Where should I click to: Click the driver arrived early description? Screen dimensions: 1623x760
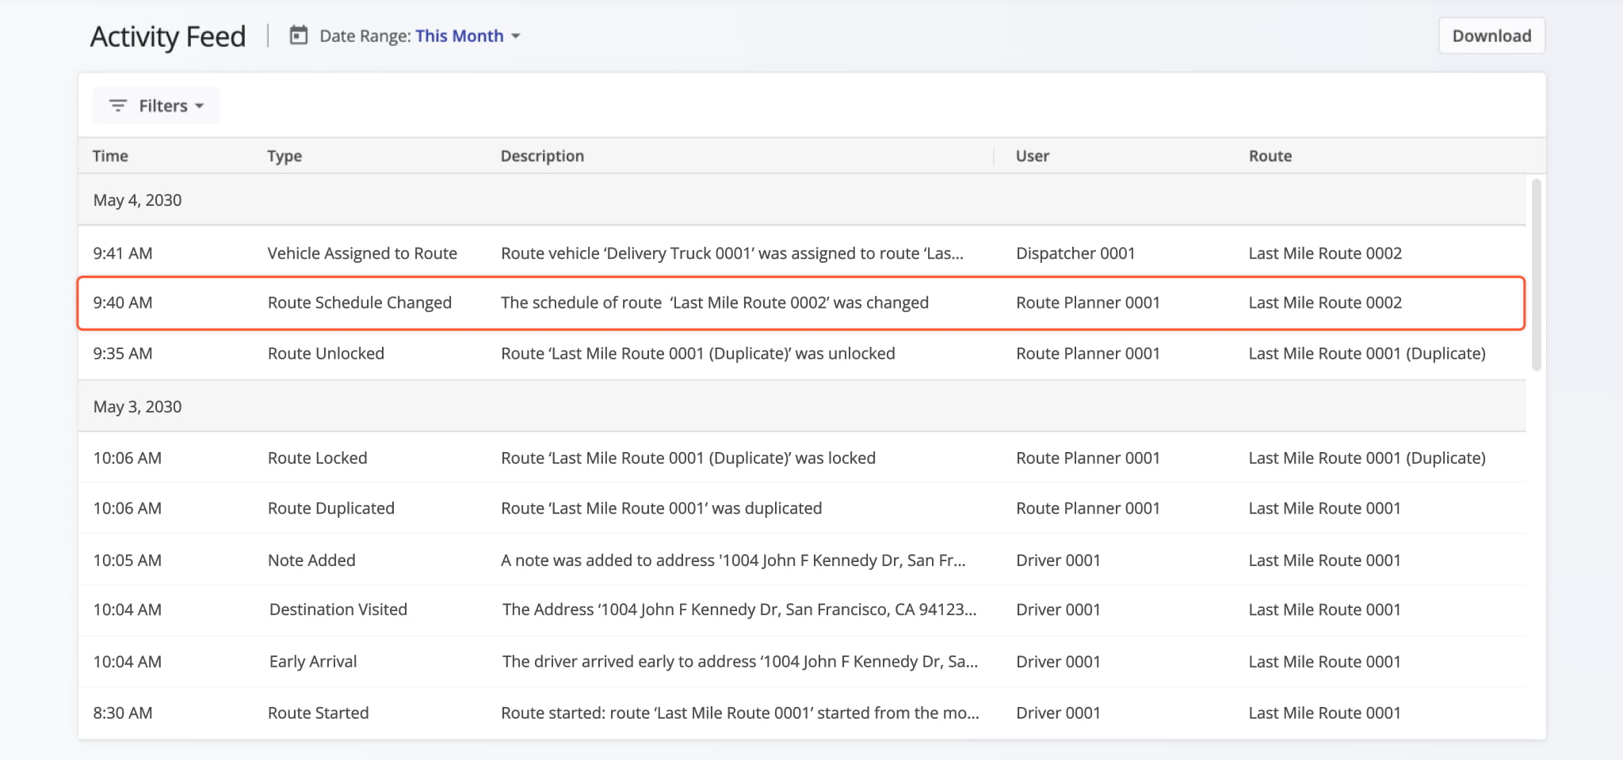pos(740,662)
